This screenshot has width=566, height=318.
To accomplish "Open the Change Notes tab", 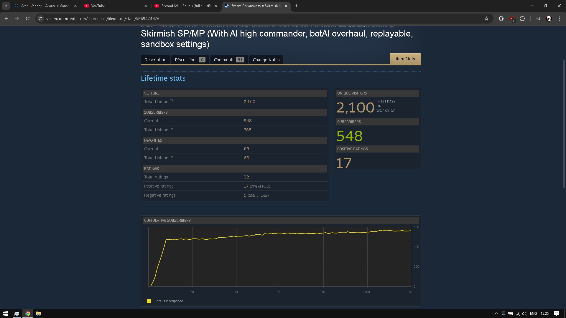I will point(266,60).
